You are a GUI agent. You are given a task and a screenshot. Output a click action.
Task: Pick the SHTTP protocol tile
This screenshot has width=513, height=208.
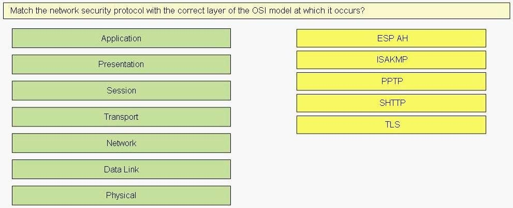tap(391, 103)
